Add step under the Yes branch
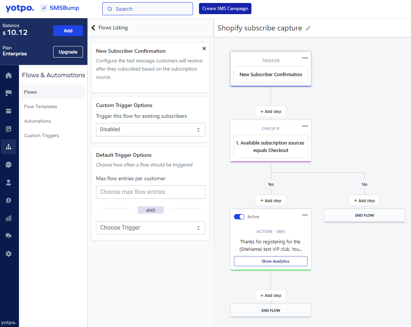This screenshot has height=327, width=411. 271,201
